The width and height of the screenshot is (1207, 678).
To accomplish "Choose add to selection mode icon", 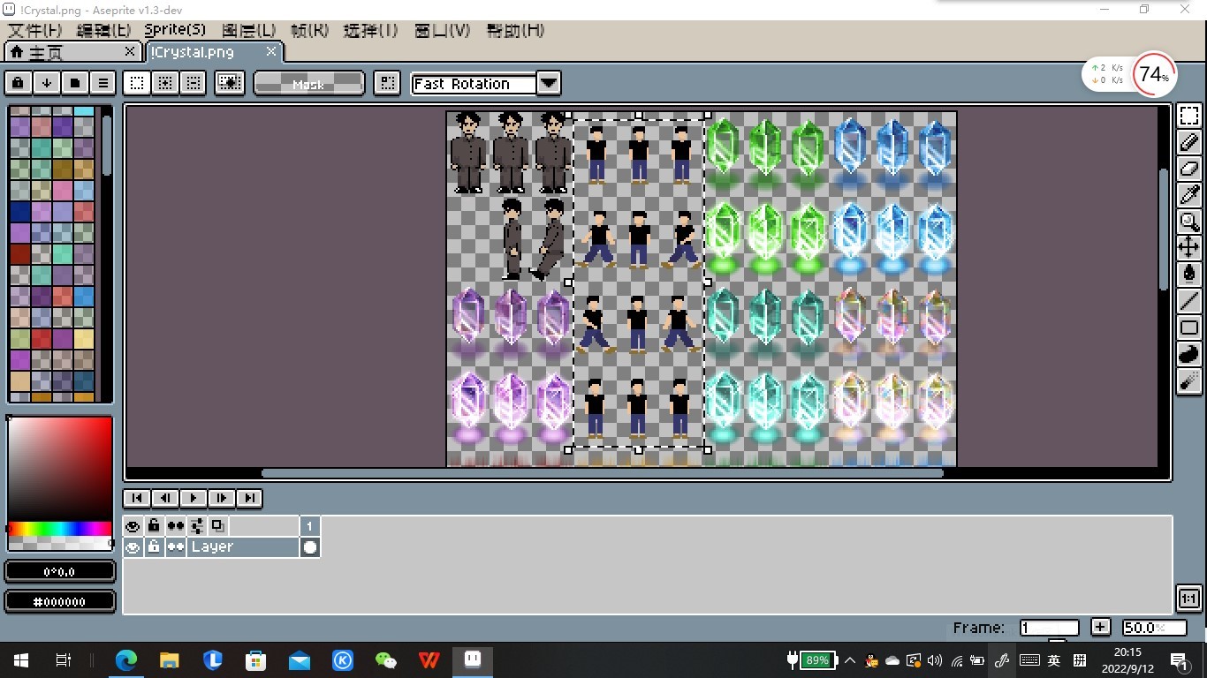I will (164, 83).
